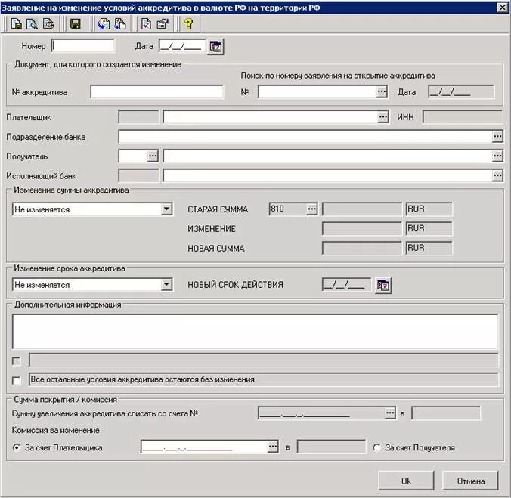Click the ИЗМЕНЕНИЕ amount field
Viewport: 511px width, 498px height.
362,229
